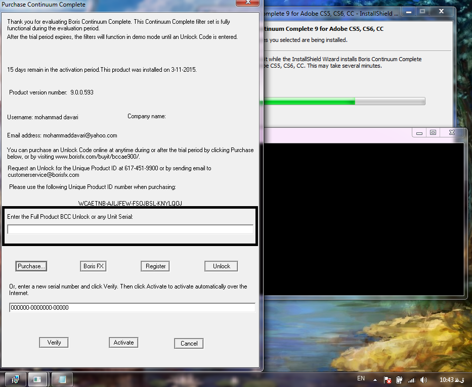
Task: Click the Unlock button
Action: click(x=221, y=266)
